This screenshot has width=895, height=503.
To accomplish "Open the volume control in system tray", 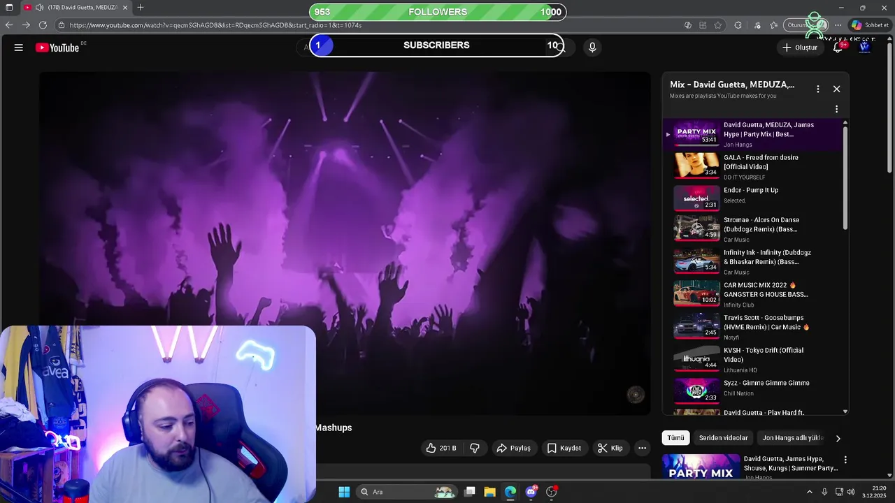I will point(851,492).
